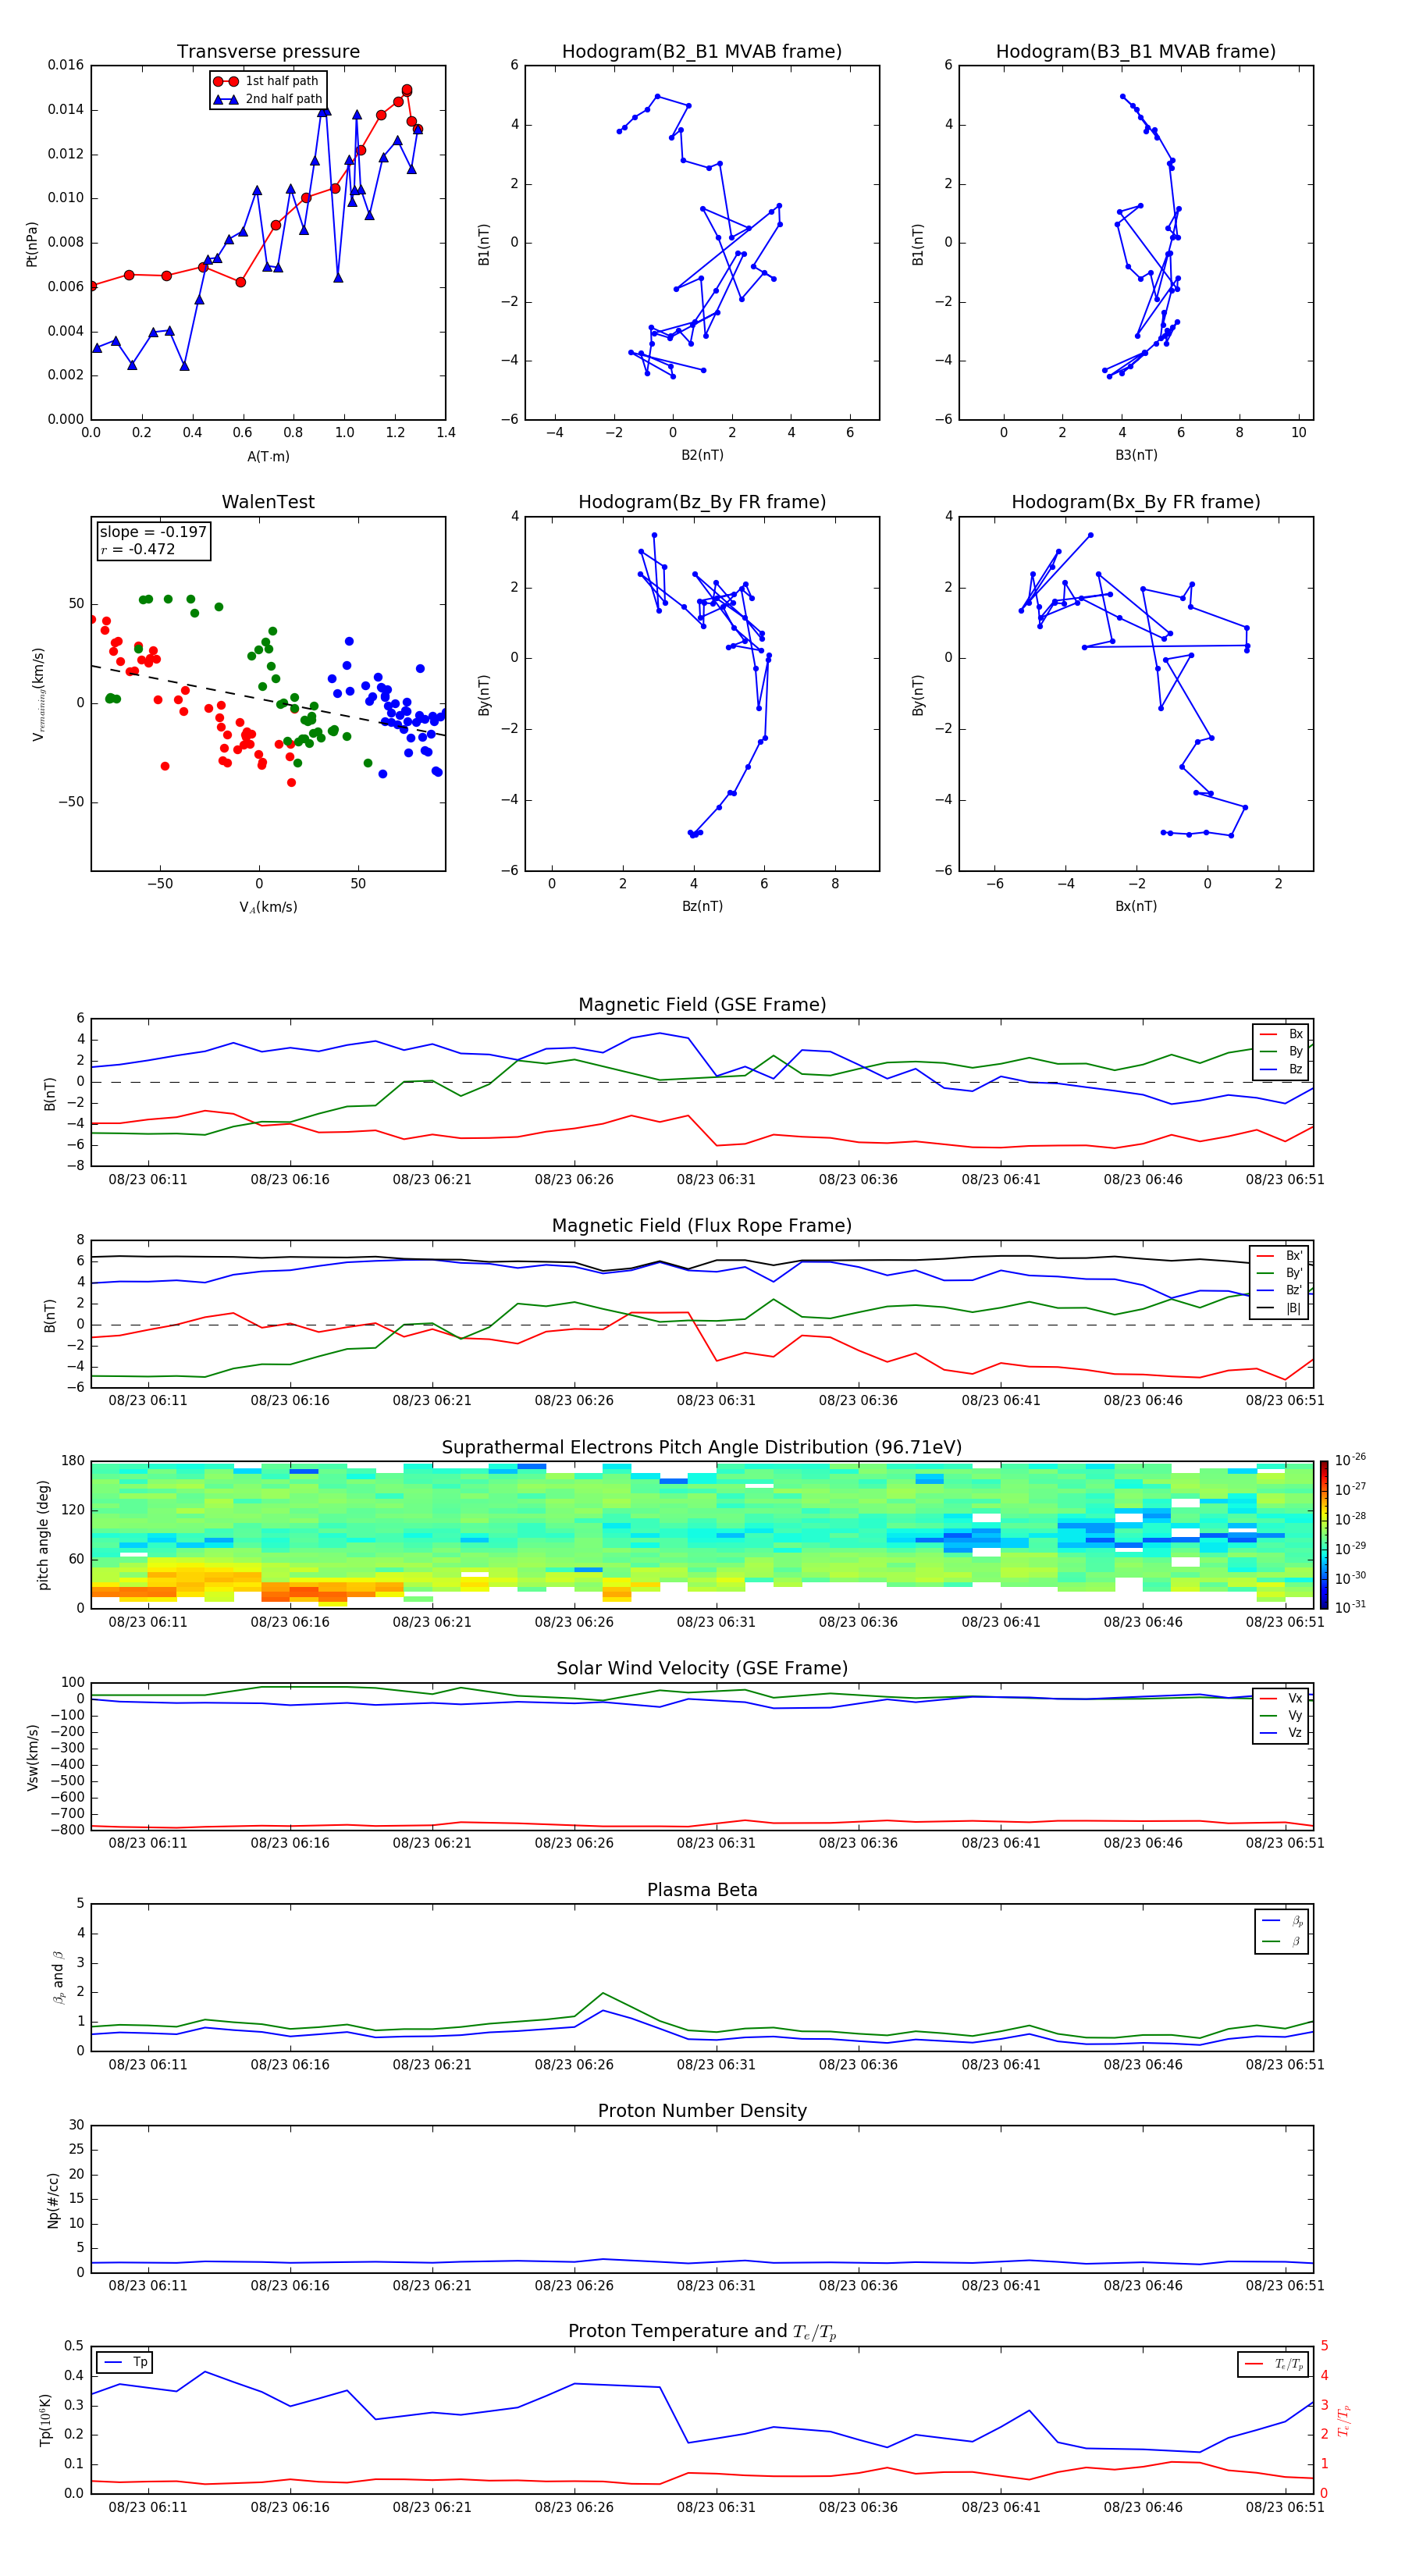This screenshot has width=1405, height=2576.
Task: Click the 'pitch angle (deg)' axis label
Action: click(x=43, y=1535)
